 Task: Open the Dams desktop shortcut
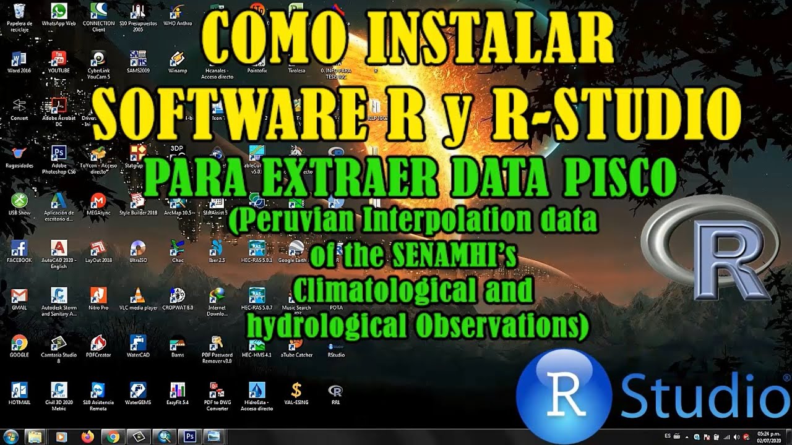[x=178, y=347]
